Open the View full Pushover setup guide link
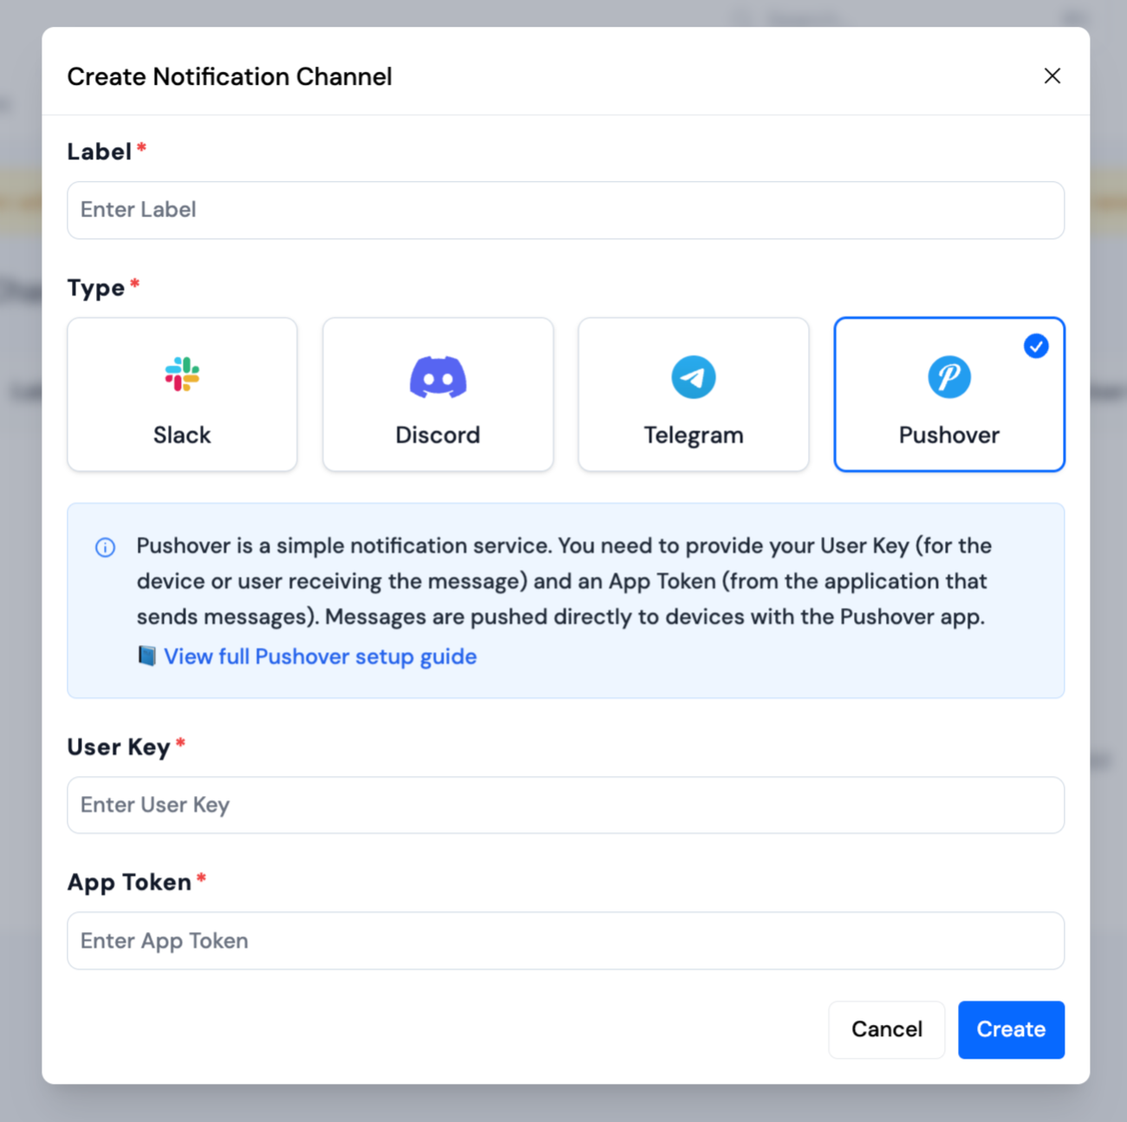The image size is (1127, 1122). click(320, 656)
